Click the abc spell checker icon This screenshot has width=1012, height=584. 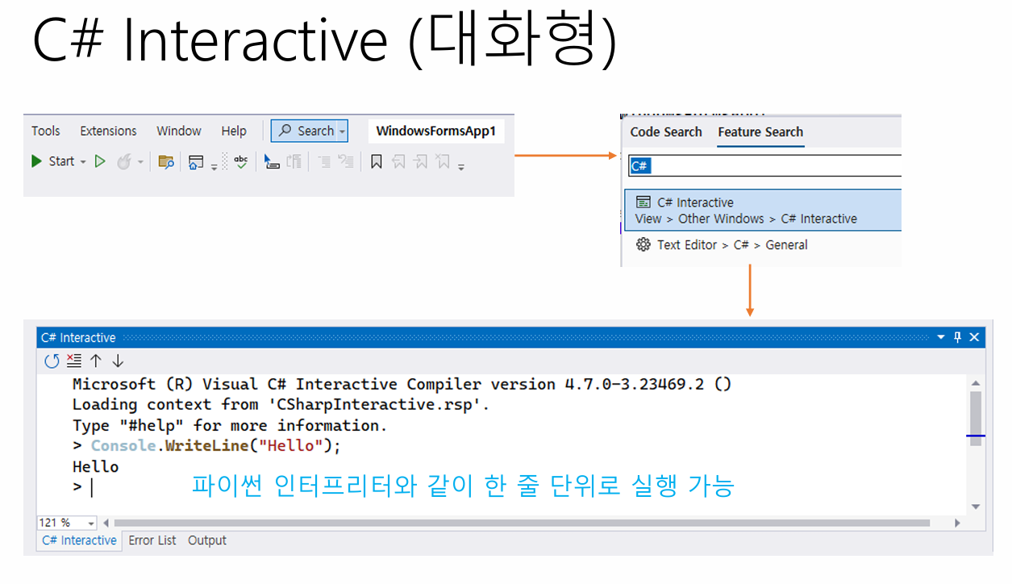241,161
